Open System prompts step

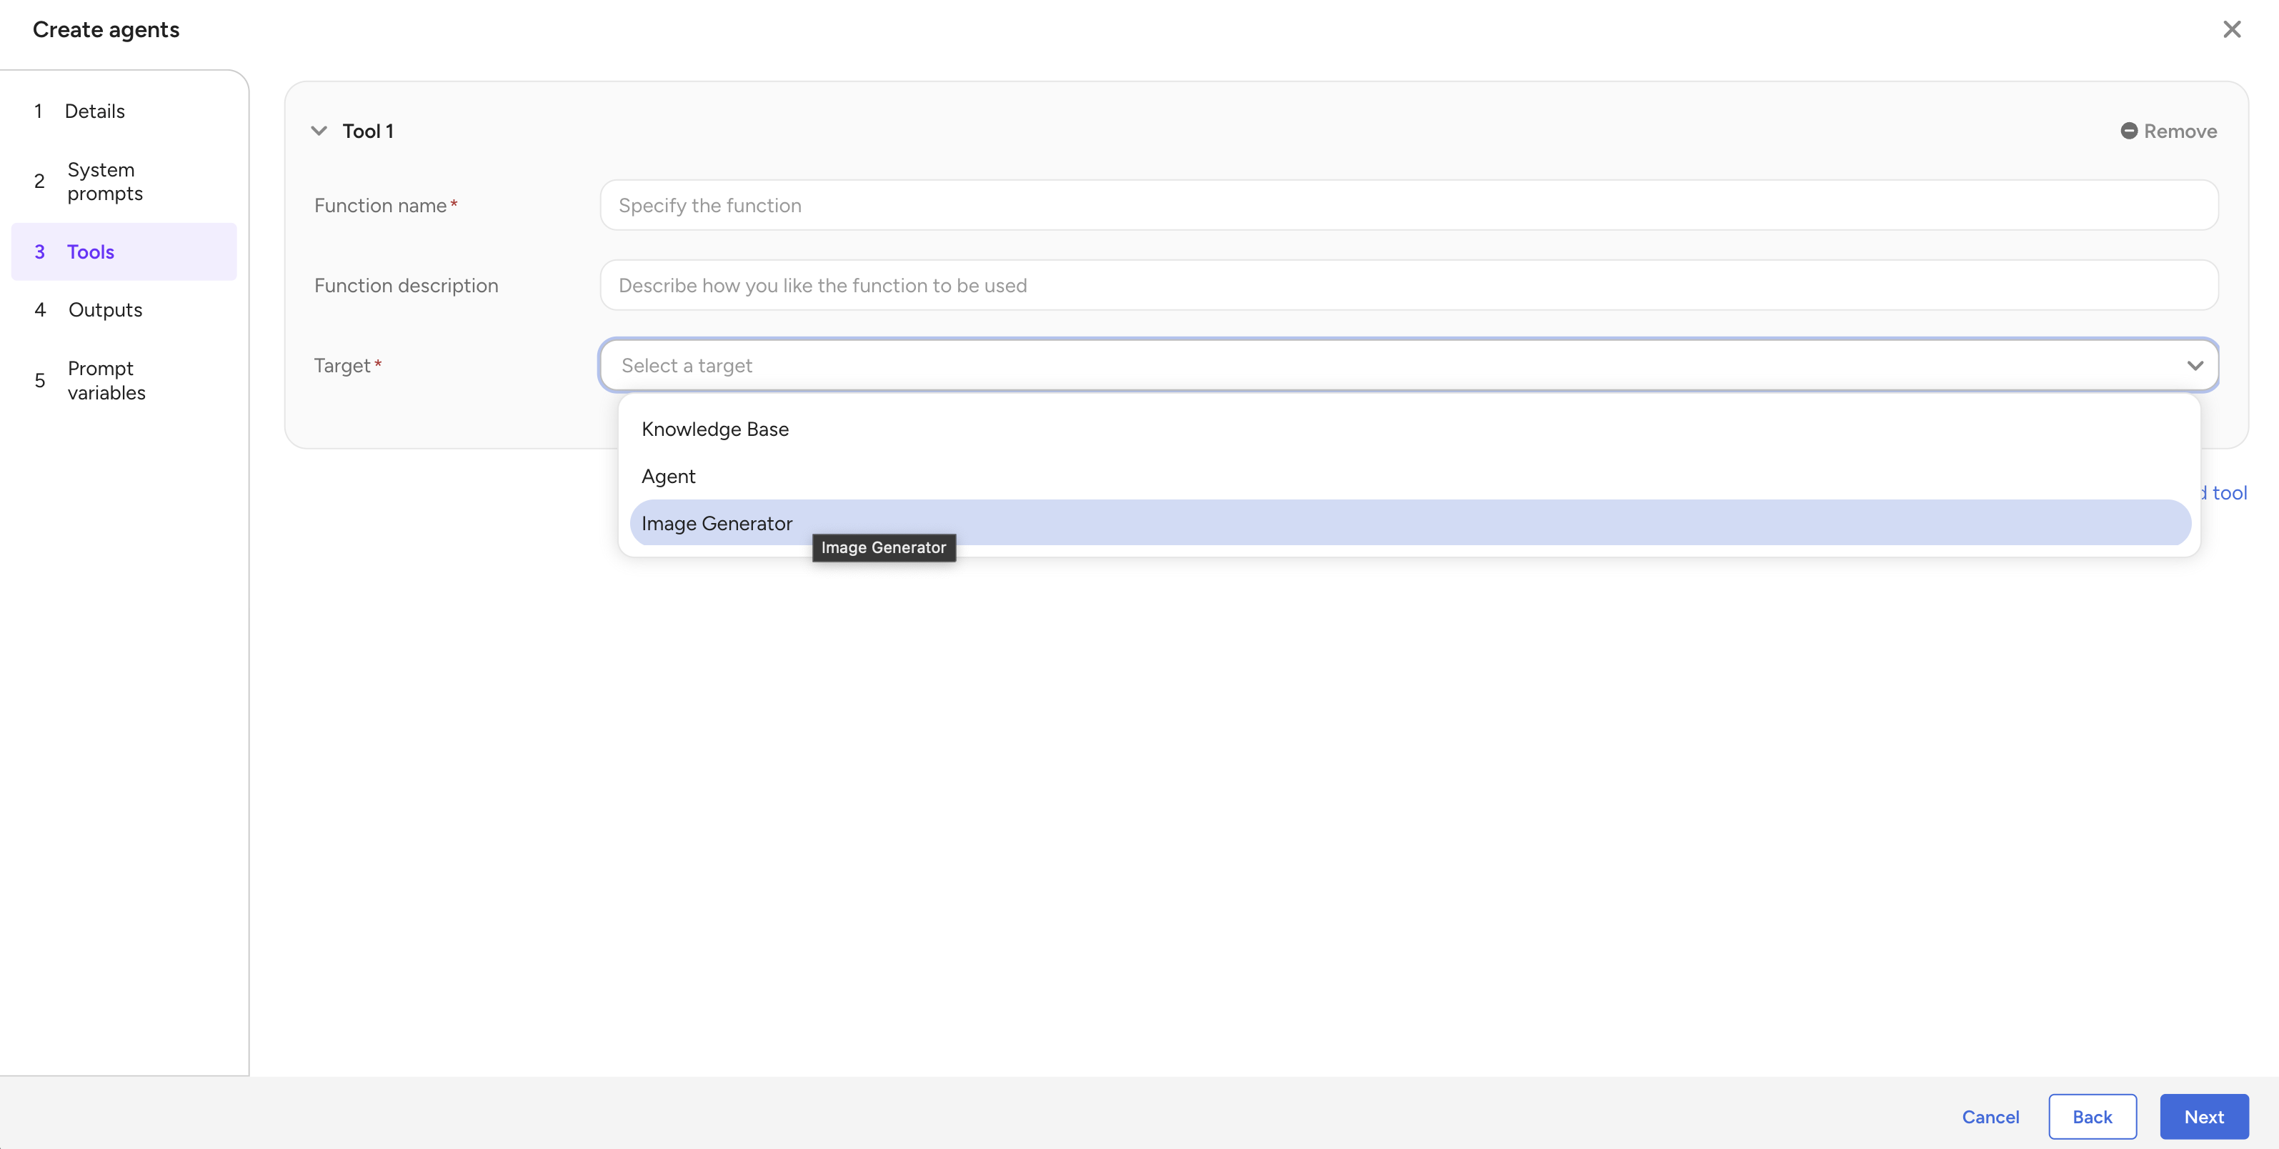point(104,181)
